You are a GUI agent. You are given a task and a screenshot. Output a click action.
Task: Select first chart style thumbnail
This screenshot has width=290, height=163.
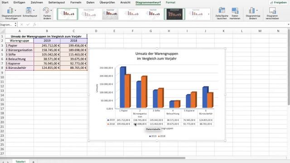click(x=68, y=14)
